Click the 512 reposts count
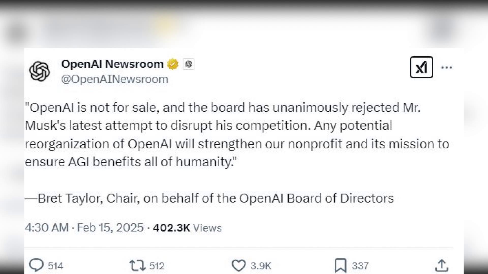The width and height of the screenshot is (488, 274). click(x=157, y=266)
